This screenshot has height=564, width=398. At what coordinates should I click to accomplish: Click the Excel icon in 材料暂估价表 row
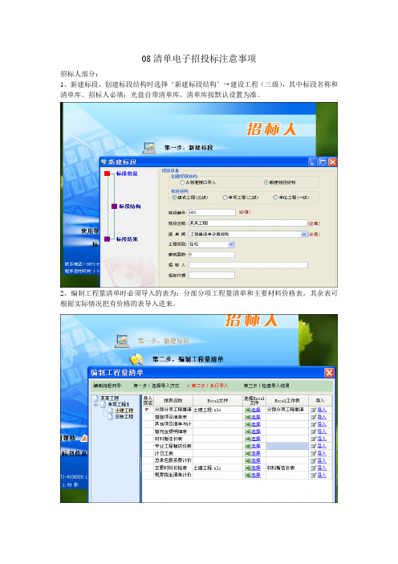[x=247, y=439]
